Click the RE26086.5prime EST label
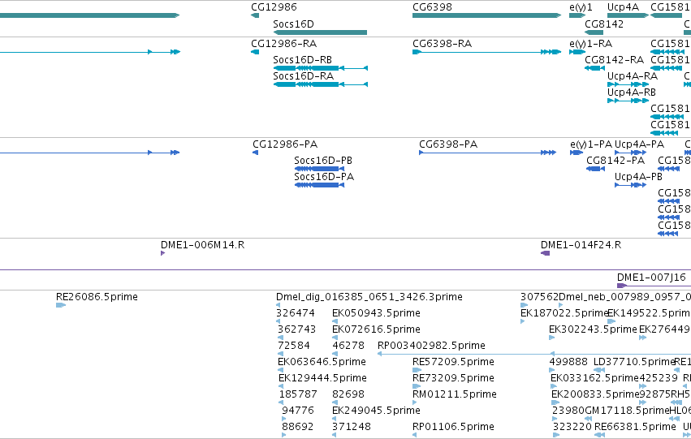This screenshot has height=439, width=691. 97,297
